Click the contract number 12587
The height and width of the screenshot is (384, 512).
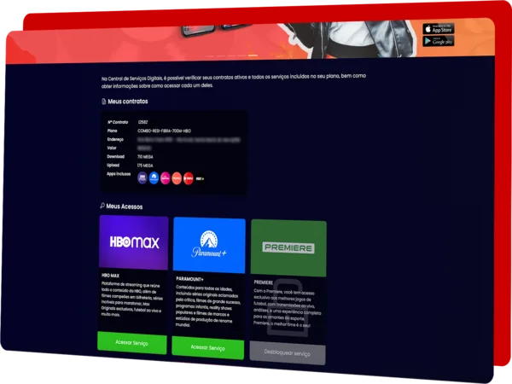click(x=143, y=122)
